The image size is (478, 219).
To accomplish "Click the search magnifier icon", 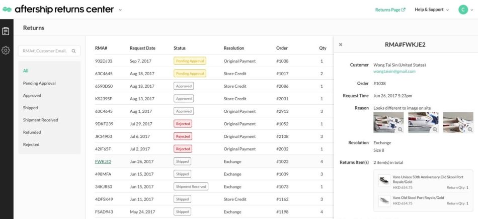I will (73, 51).
